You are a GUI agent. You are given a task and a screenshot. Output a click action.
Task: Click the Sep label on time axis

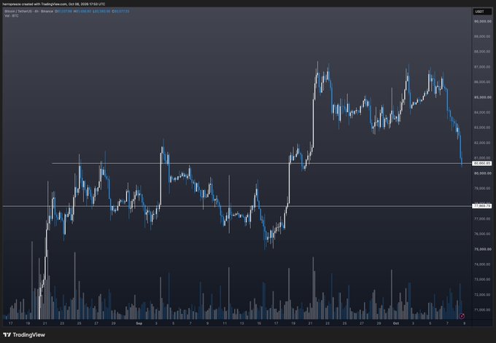tap(139, 323)
